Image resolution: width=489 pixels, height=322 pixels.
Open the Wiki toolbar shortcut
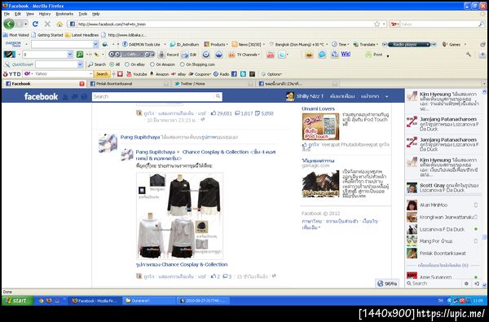click(346, 54)
